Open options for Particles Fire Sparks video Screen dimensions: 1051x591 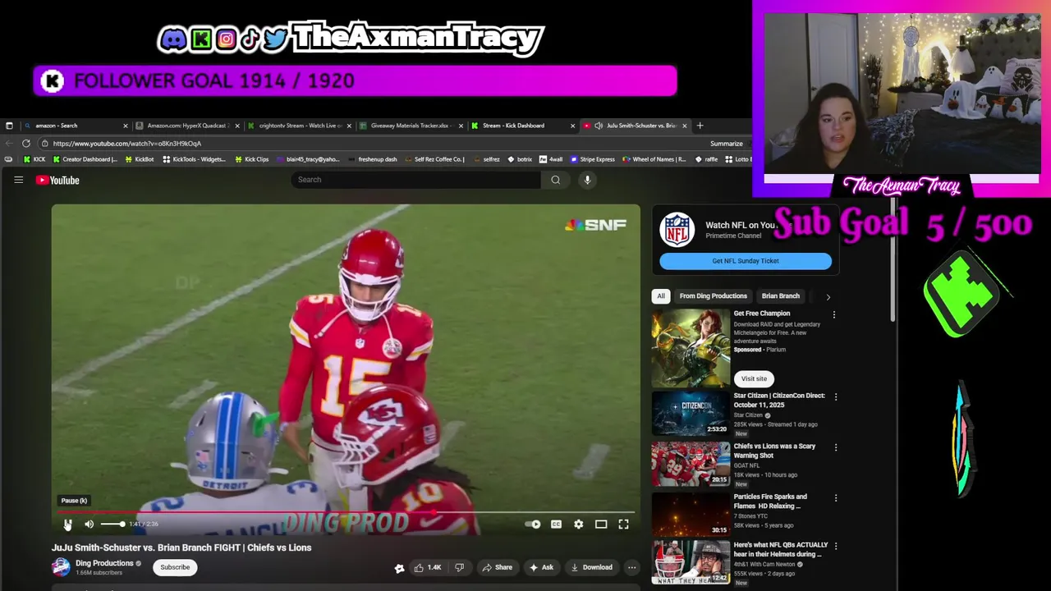(836, 498)
